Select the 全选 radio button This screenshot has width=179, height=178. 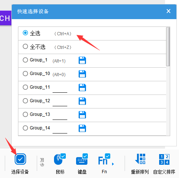coord(25,33)
